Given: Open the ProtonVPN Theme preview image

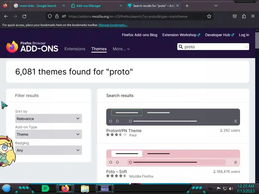Looking at the screenshot, I should tap(173, 117).
